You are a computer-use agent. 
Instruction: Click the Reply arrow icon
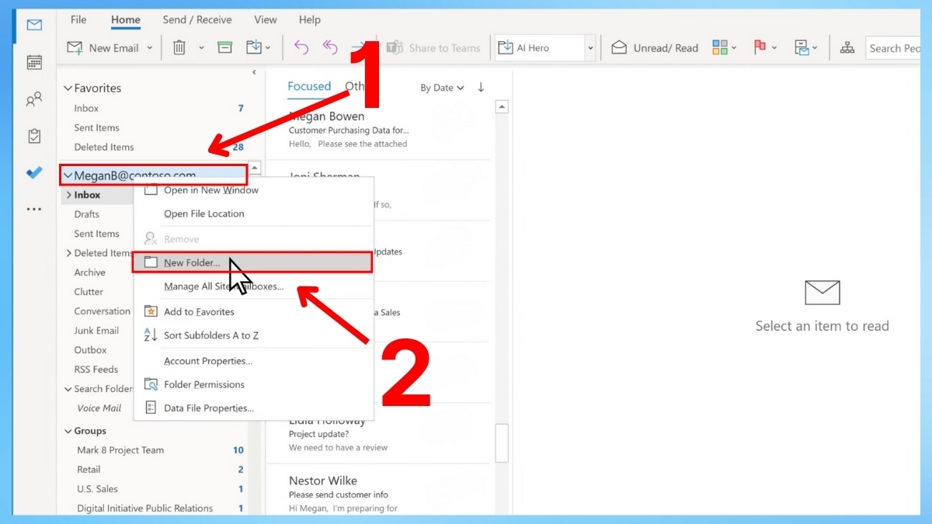click(x=301, y=48)
